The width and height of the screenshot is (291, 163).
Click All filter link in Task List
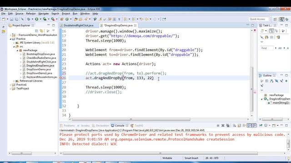coord(280,48)
